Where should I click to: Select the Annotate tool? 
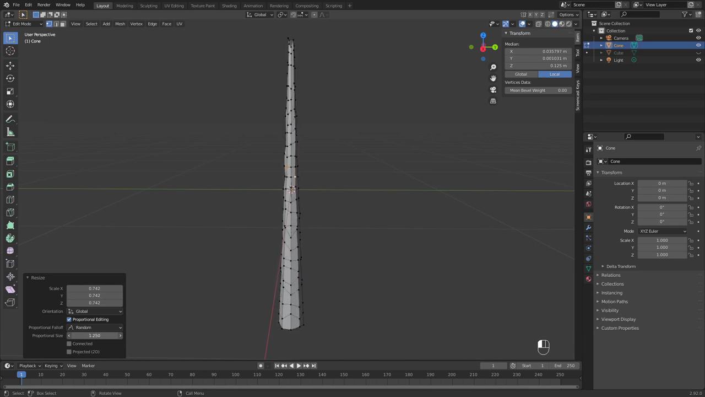(x=10, y=119)
